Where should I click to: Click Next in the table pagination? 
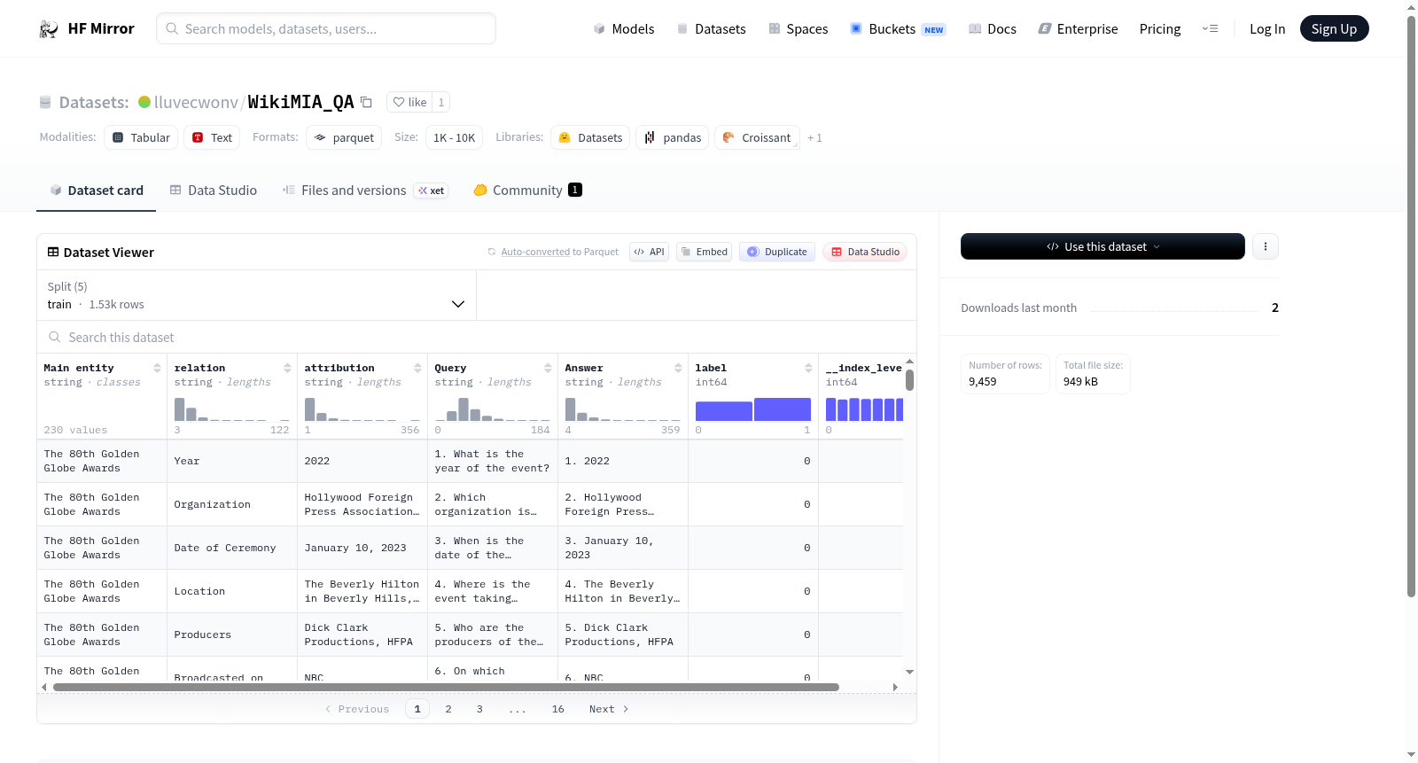click(609, 709)
